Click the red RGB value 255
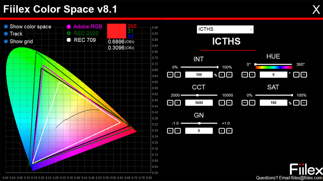Screen dimensions: 323x181 (x=132, y=26)
